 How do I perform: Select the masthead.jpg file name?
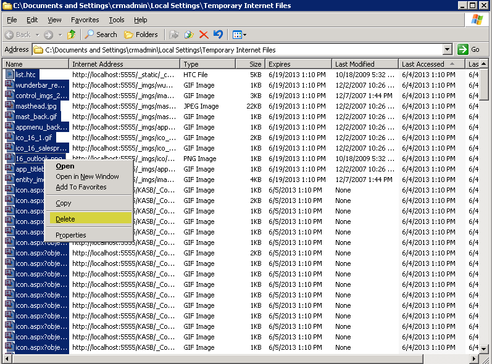[x=36, y=106]
